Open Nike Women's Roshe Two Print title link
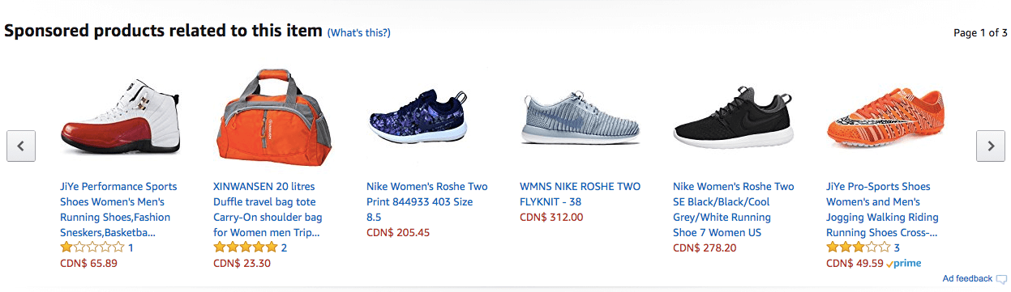This screenshot has height=292, width=1011. [427, 201]
